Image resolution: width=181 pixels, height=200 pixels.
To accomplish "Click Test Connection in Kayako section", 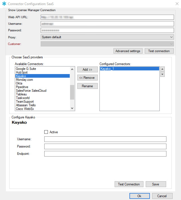I will click(129, 184).
